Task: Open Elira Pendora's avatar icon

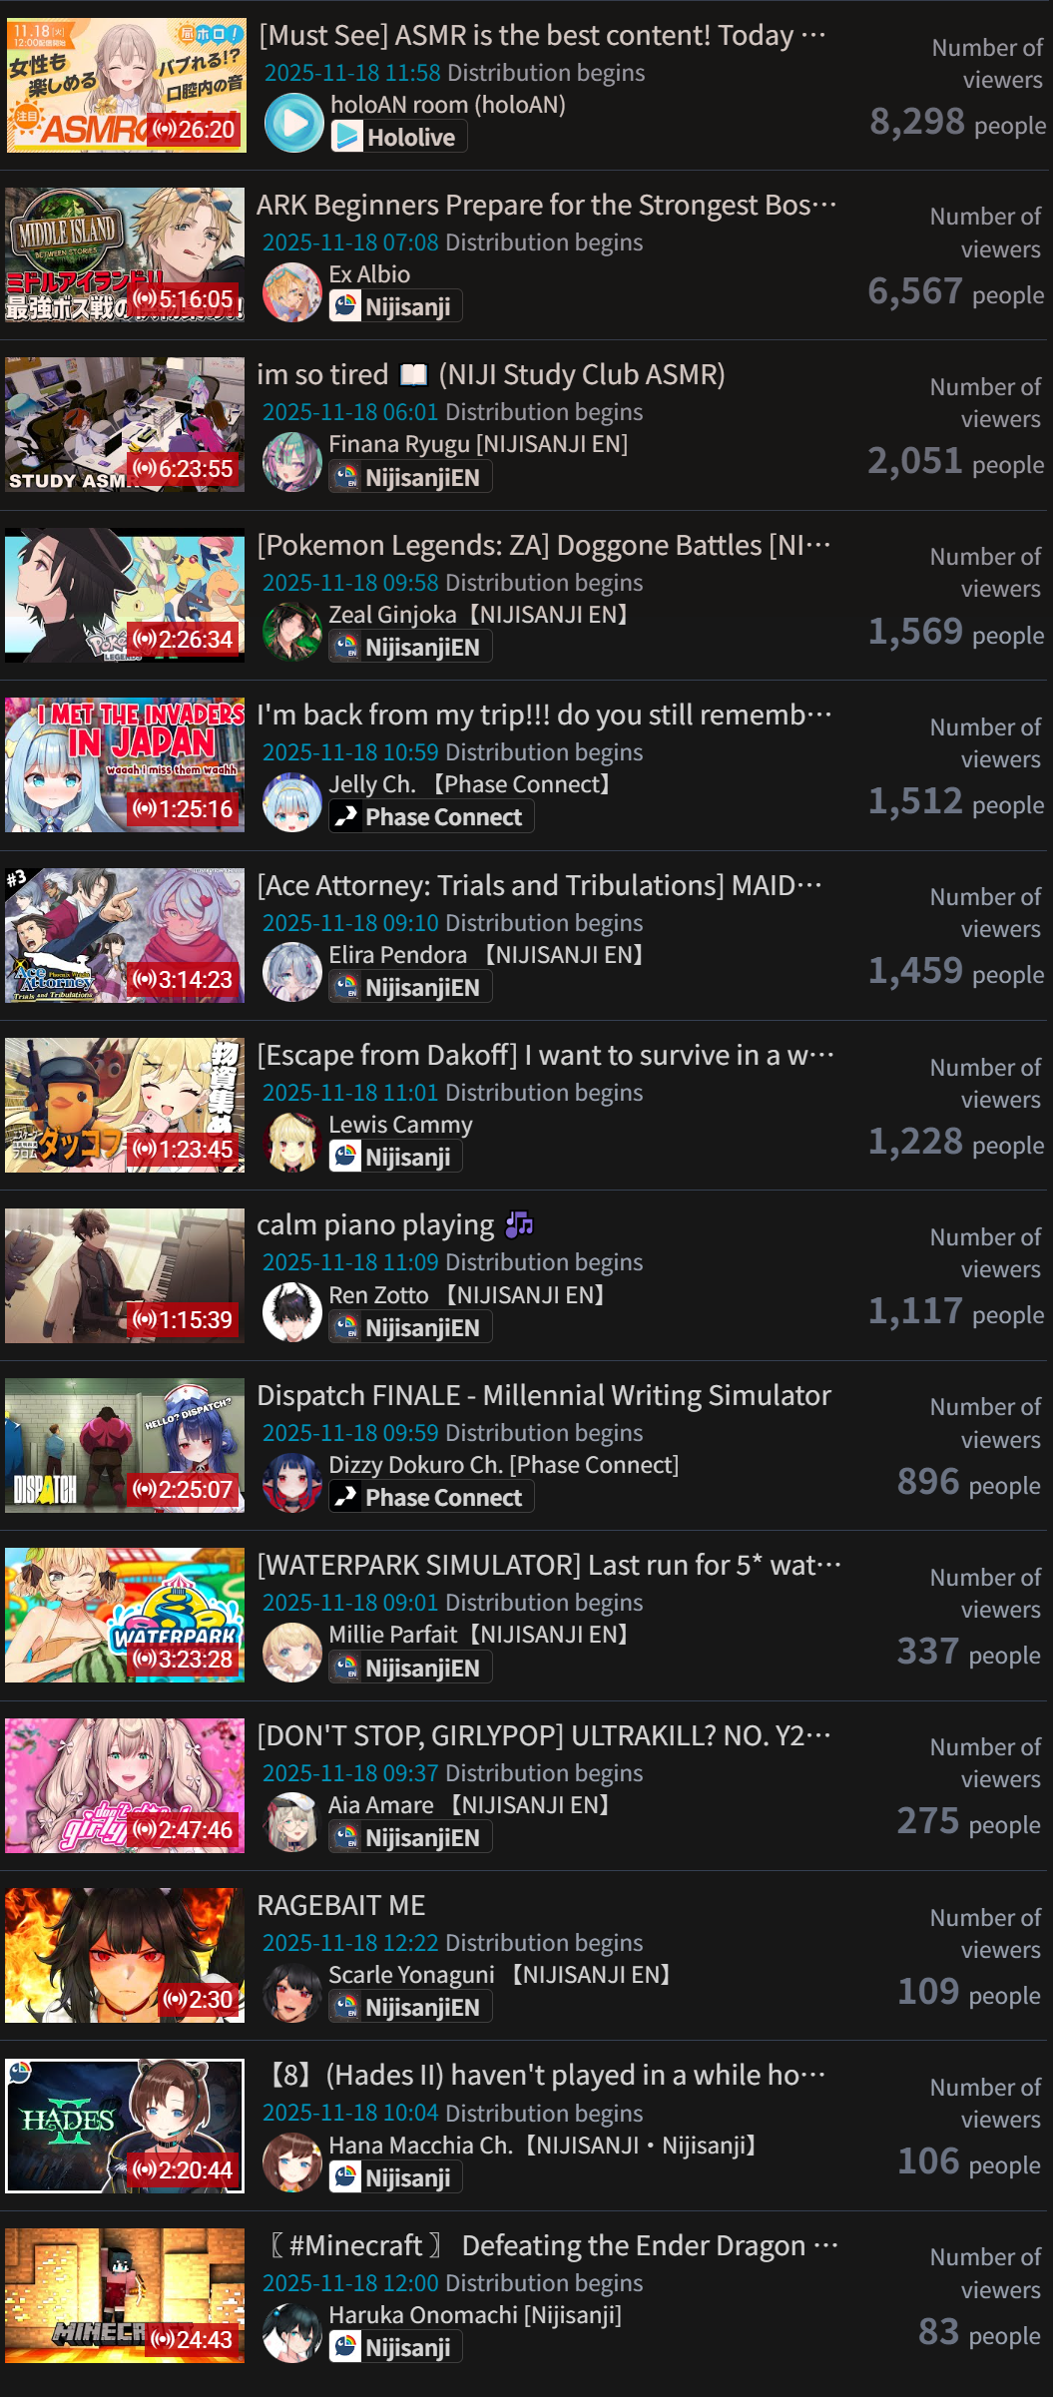Action: 292,972
